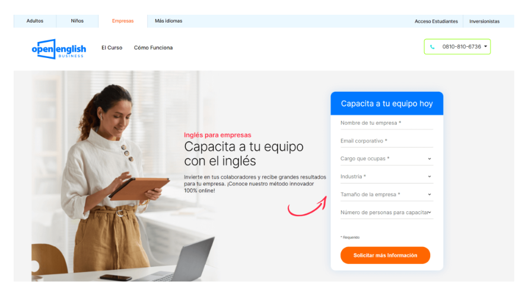Open Cómo Funciona in the navigation
The height and width of the screenshot is (296, 528).
click(x=153, y=48)
